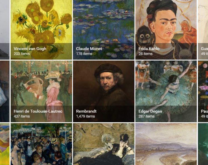This screenshot has height=165, width=208.
Task: Open the outdoor crowd dance painting tile
Action: tap(41, 144)
